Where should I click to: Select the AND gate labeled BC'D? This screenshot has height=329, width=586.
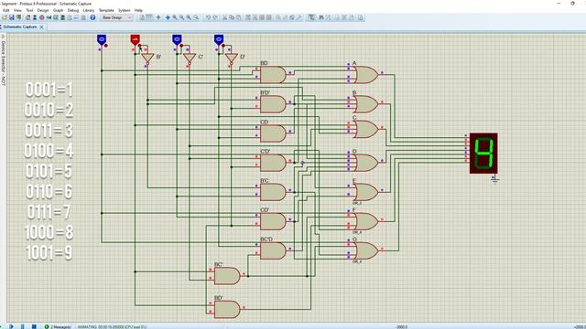tap(273, 250)
